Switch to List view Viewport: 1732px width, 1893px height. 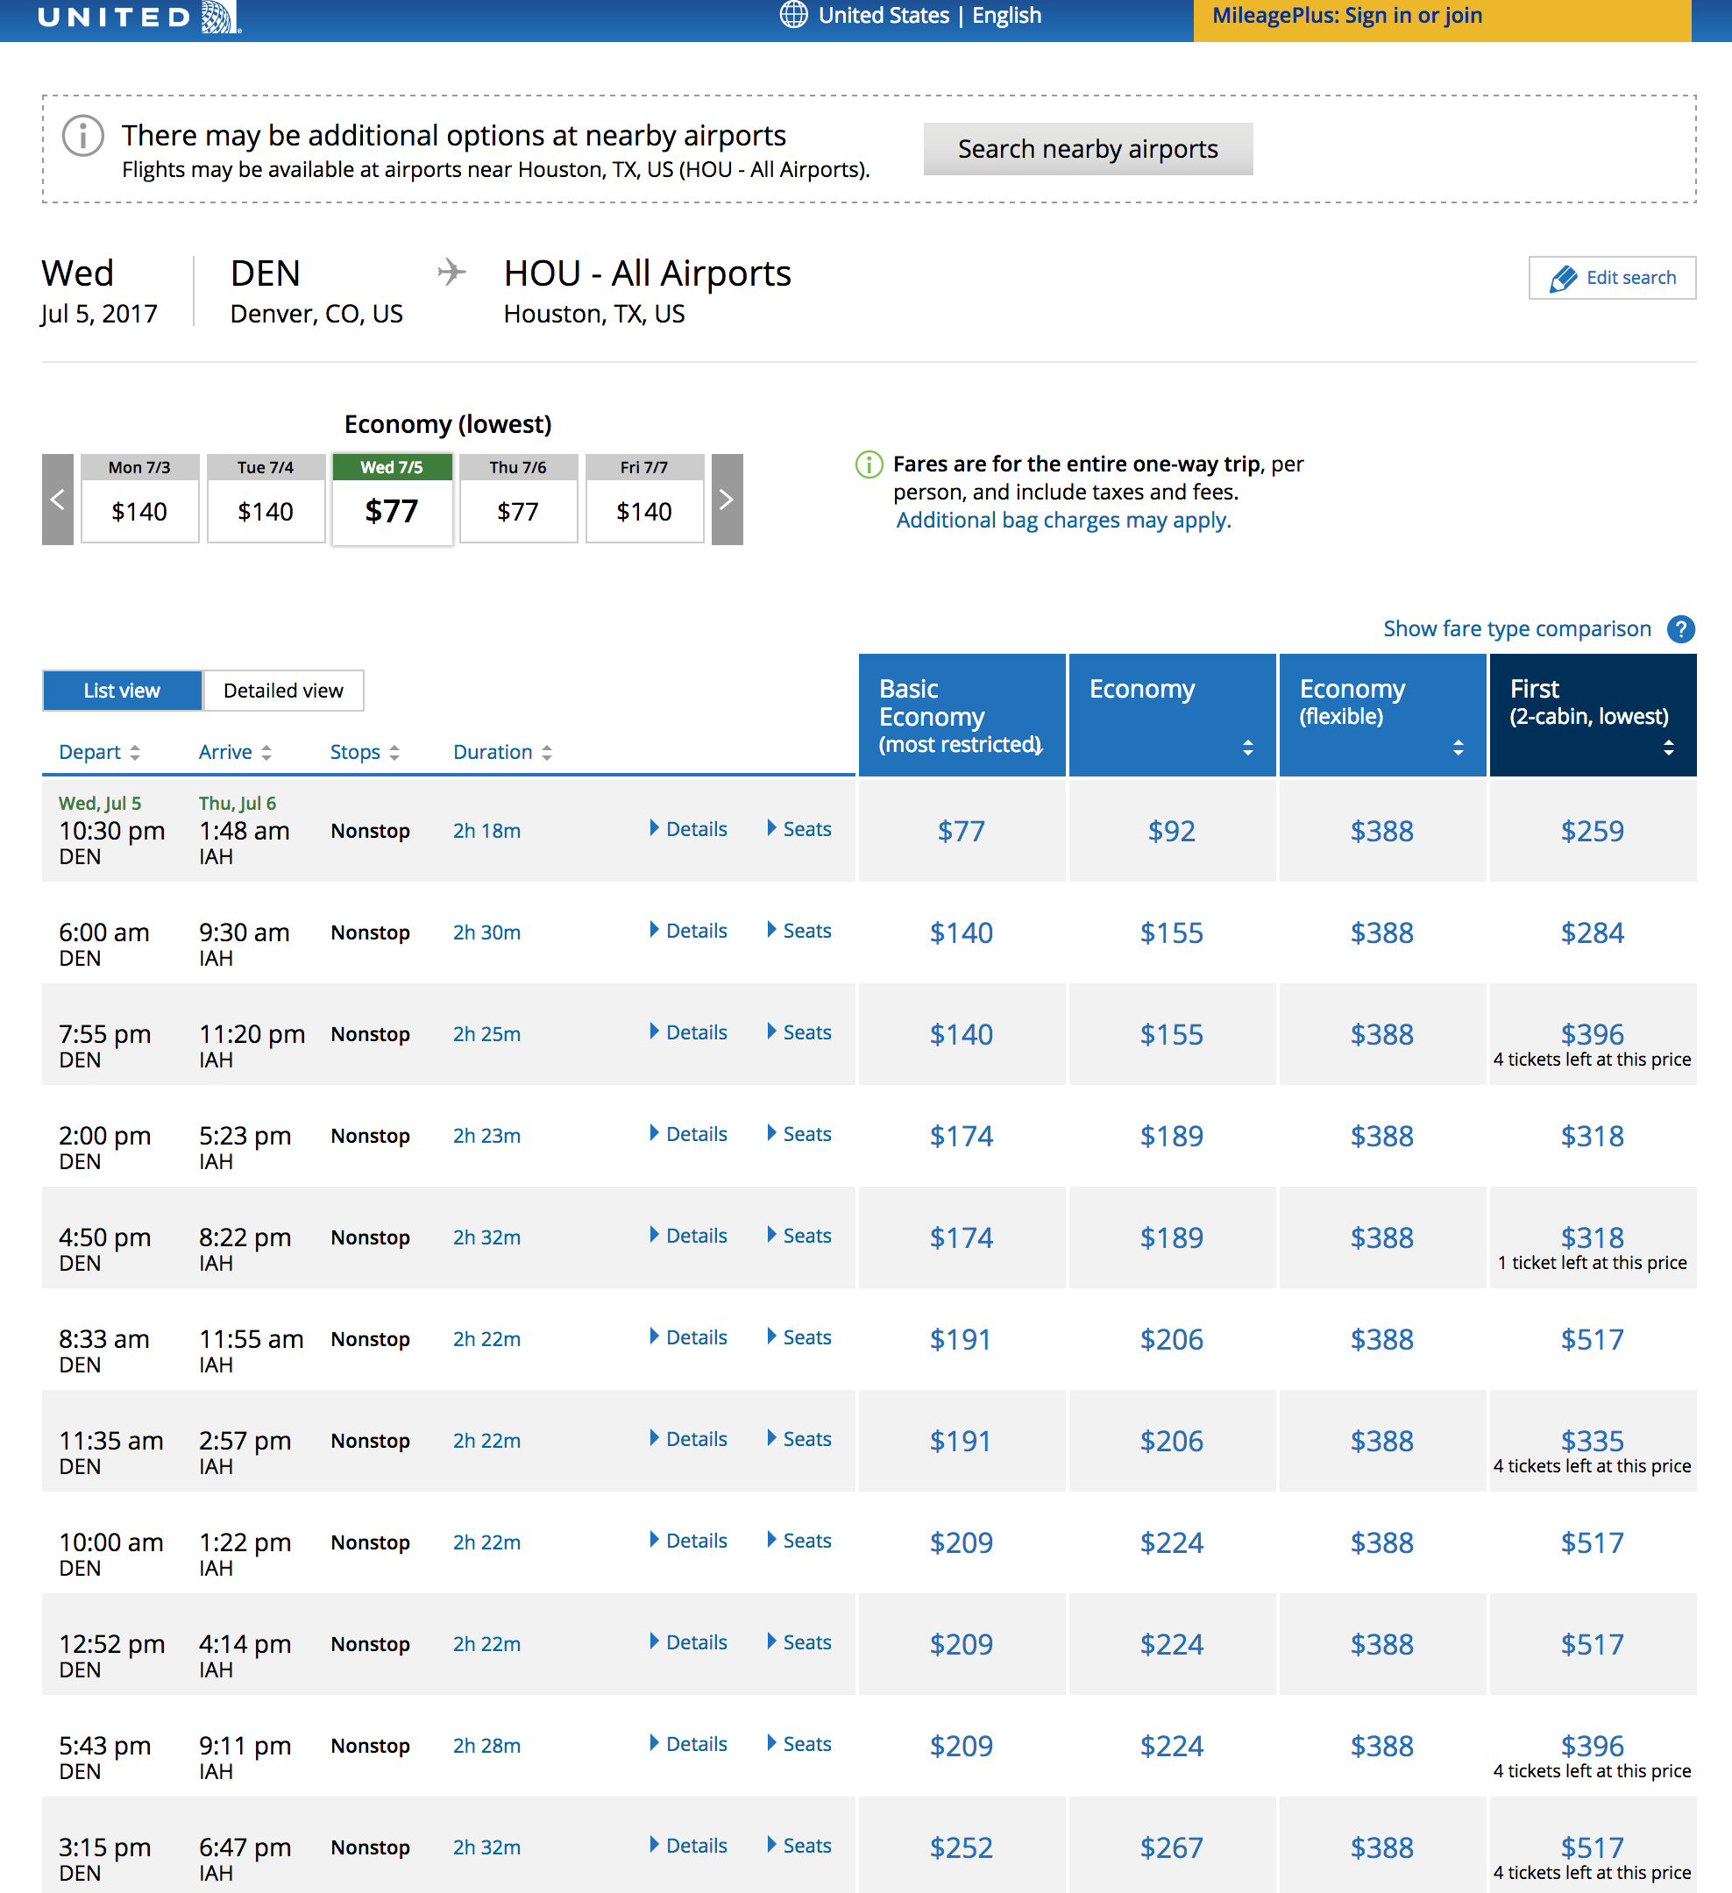[x=122, y=691]
